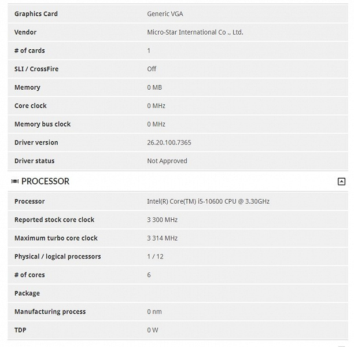The height and width of the screenshot is (347, 354).
Task: Click the Graphics Card row label
Action: tap(36, 14)
